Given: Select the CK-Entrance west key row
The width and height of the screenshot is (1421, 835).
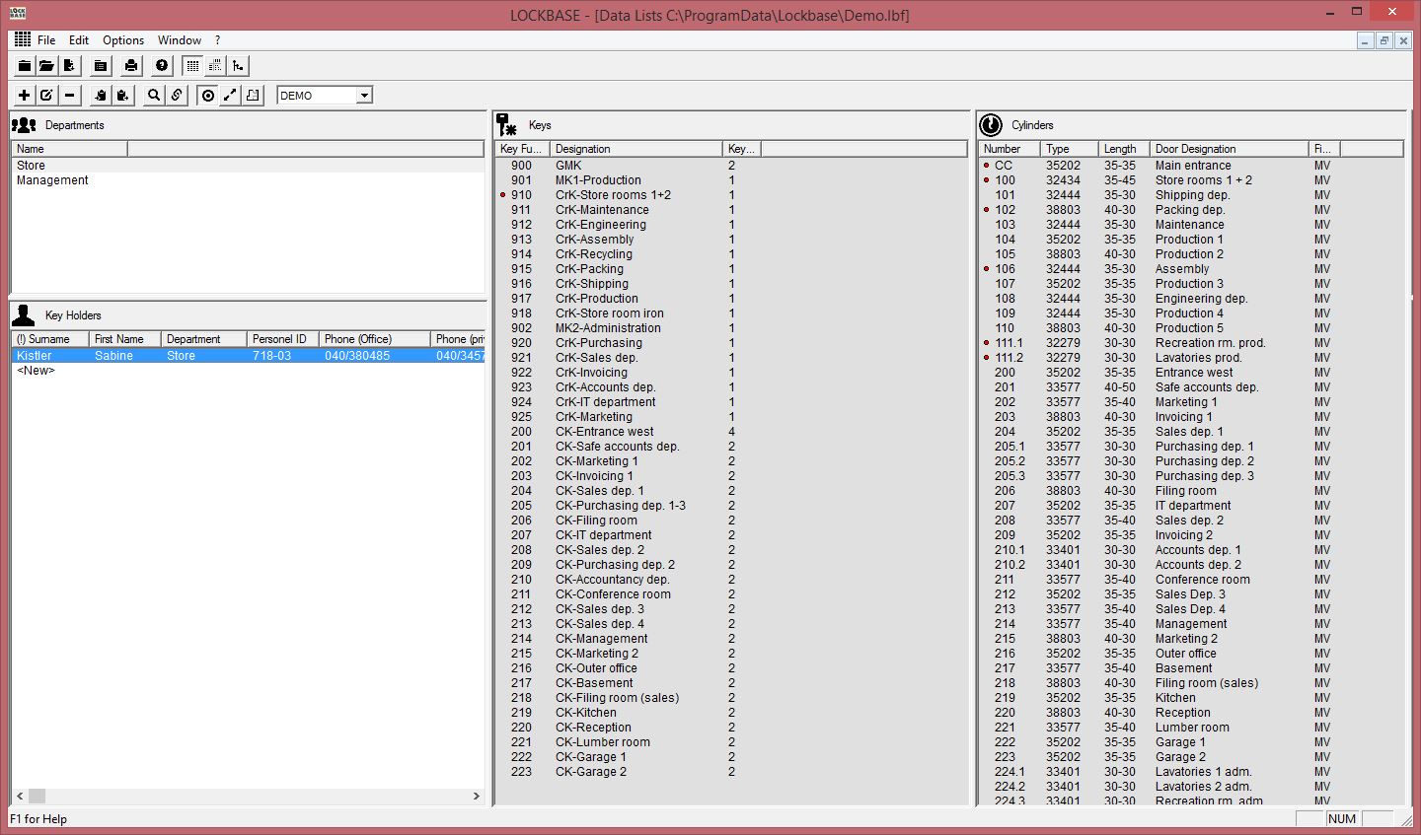Looking at the screenshot, I should coord(731,432).
